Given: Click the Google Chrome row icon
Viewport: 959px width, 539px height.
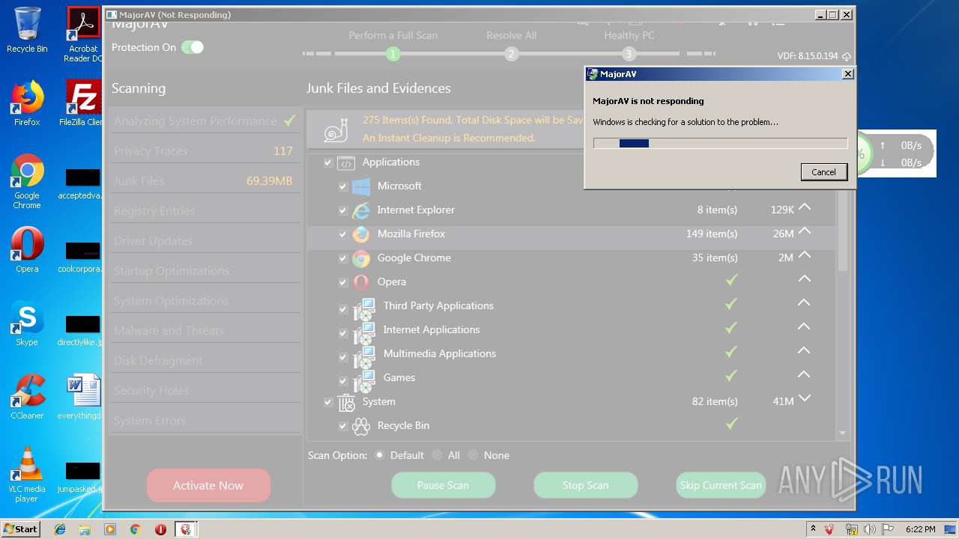Looking at the screenshot, I should [361, 258].
